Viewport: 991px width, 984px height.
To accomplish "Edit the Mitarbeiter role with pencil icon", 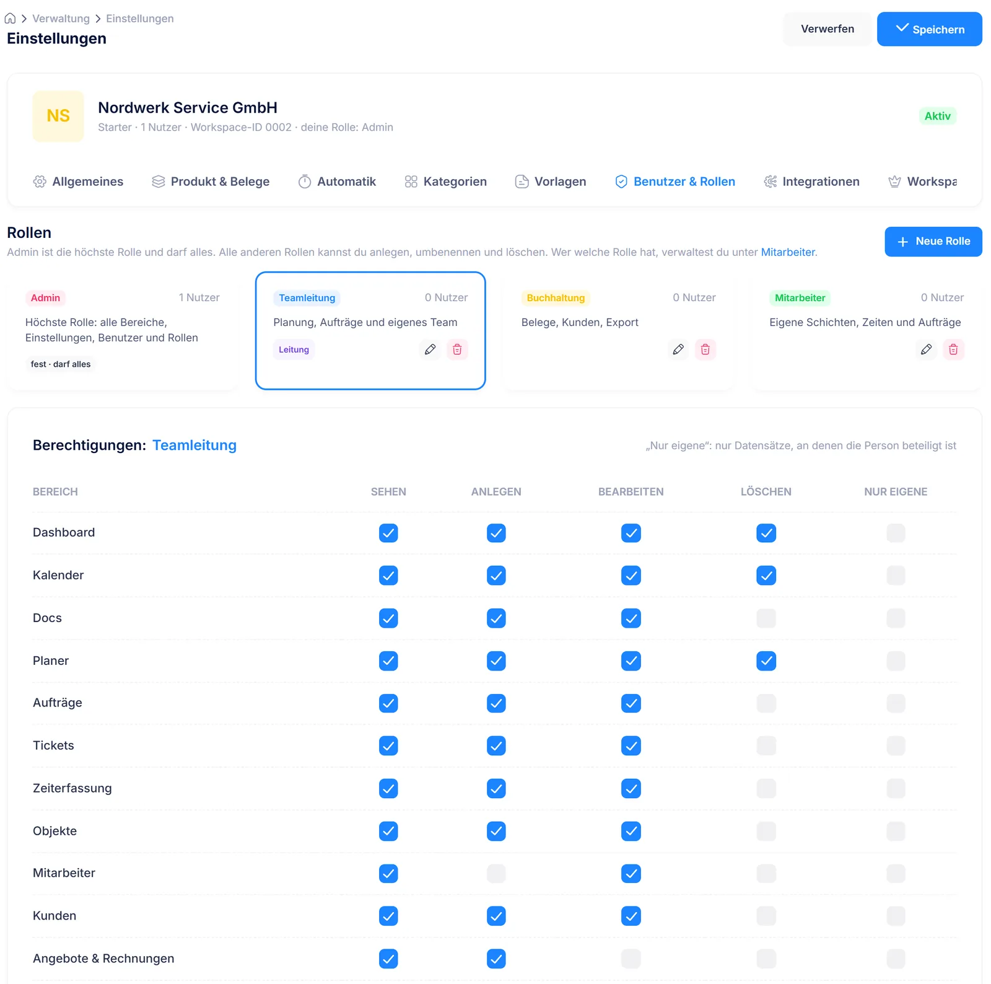I will pos(927,349).
